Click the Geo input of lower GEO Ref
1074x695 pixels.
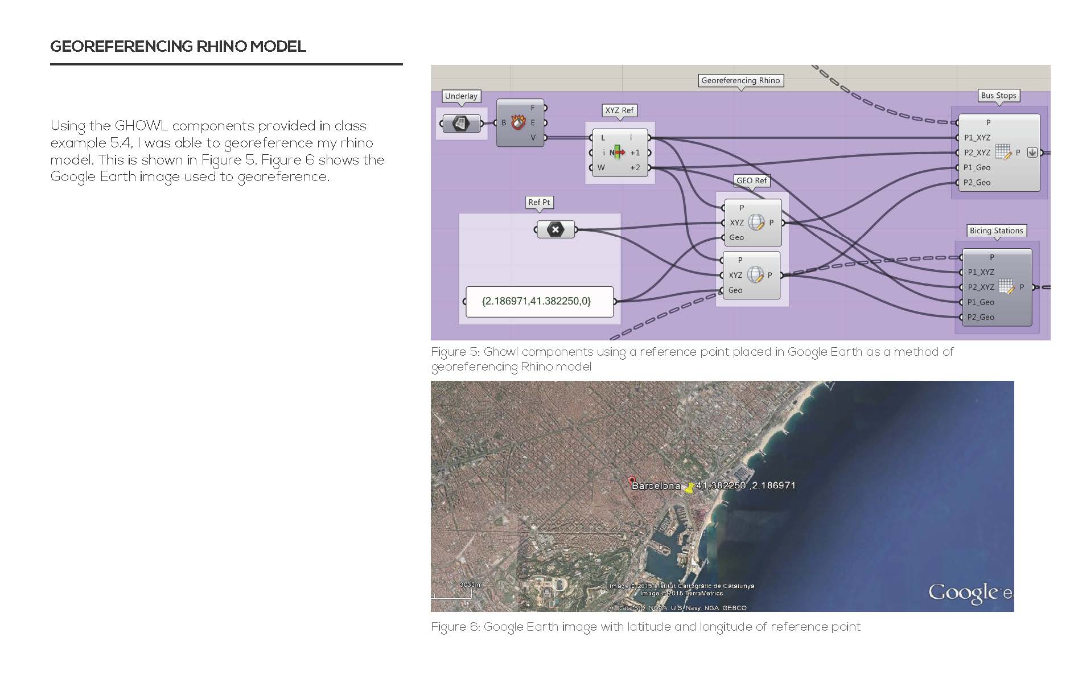722,290
